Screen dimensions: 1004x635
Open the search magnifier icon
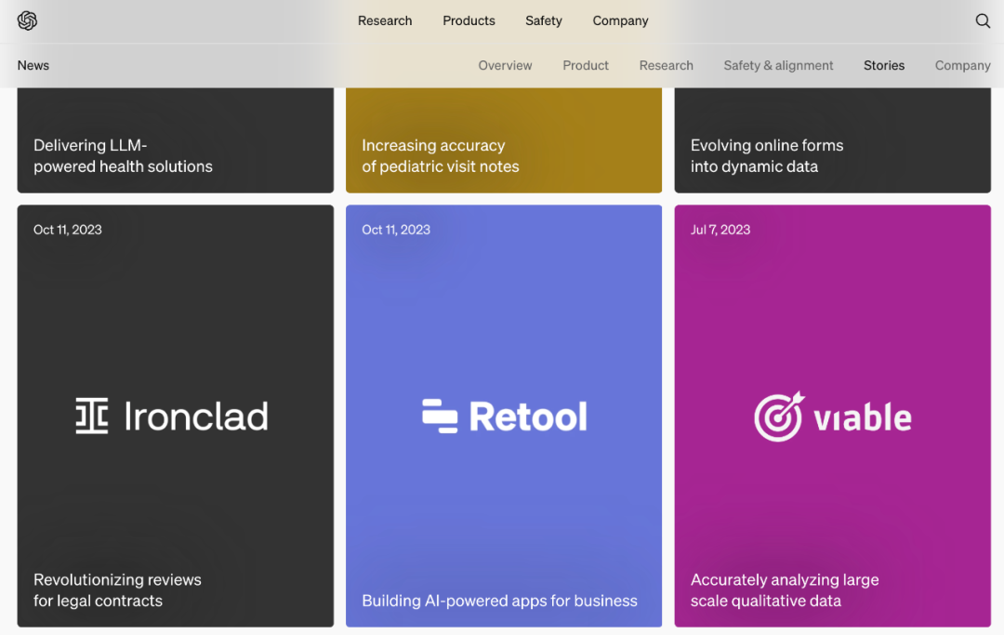pyautogui.click(x=983, y=20)
